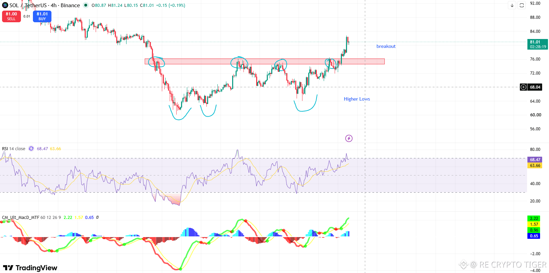Click the yellow 63.66 label on RSI axis
The width and height of the screenshot is (549, 273).
[535, 166]
